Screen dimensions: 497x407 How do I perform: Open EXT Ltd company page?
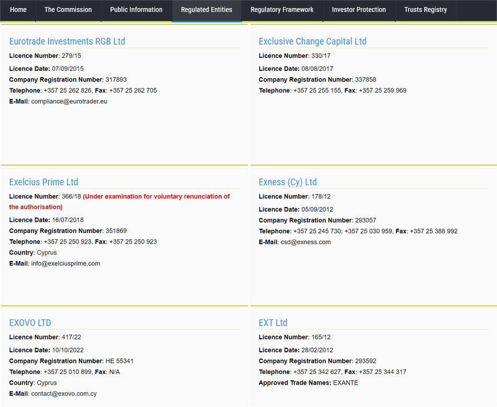(x=273, y=322)
